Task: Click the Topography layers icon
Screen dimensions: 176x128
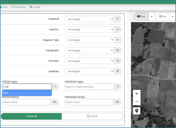Action: (118, 50)
